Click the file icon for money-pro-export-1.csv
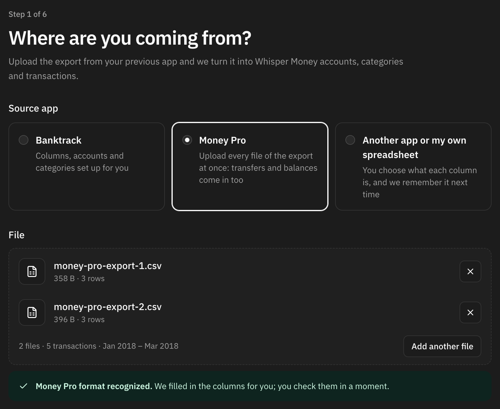 (x=32, y=271)
